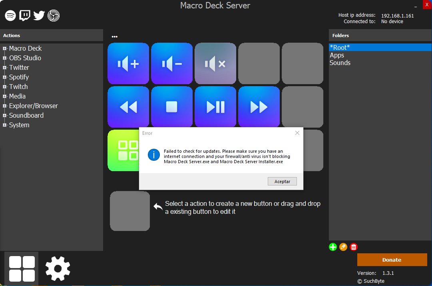Select the green apps folder deck button
Image resolution: width=432 pixels, height=286 pixels.
tap(123, 150)
